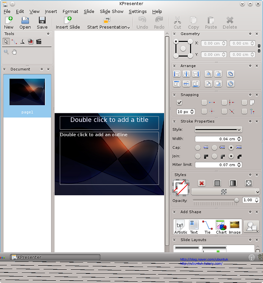Select the calligraphy tool

click(22, 42)
